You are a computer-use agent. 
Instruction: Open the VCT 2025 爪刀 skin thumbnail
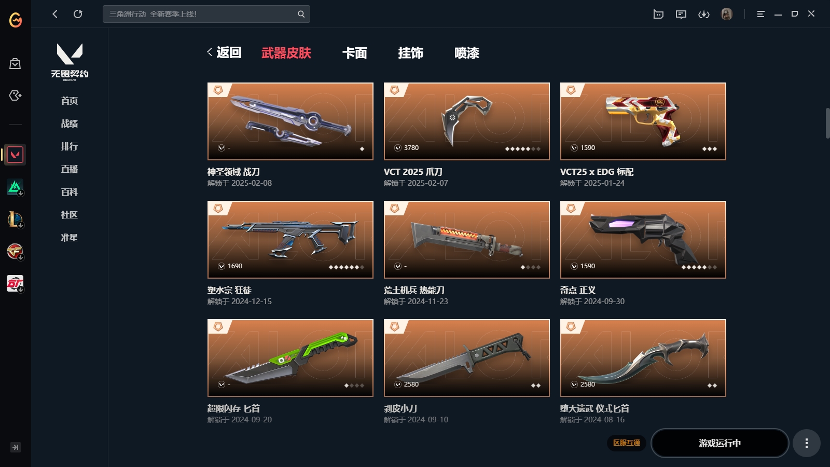click(x=467, y=121)
